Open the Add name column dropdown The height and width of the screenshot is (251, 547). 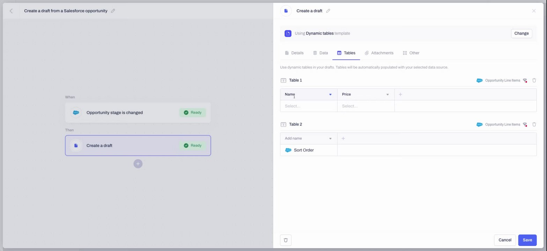coord(330,138)
